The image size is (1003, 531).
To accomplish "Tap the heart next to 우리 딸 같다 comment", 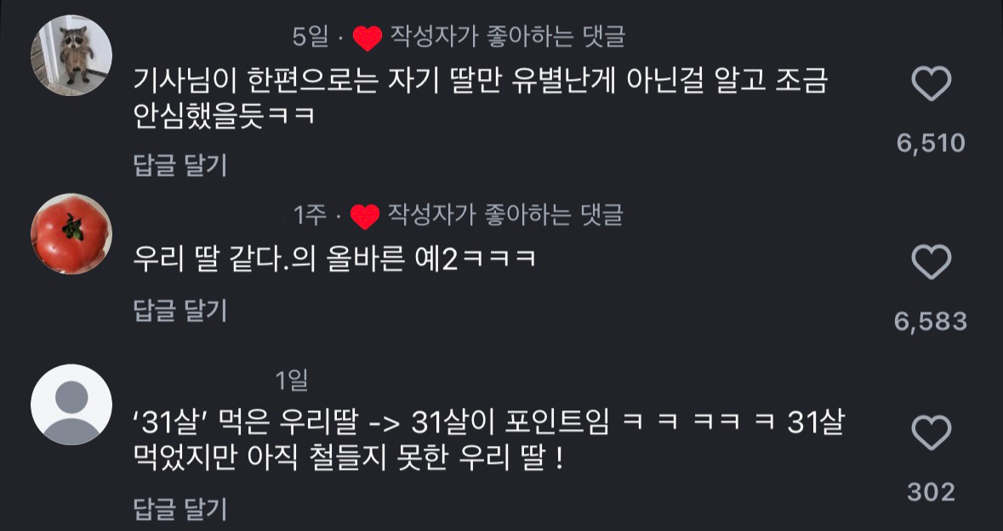I will [932, 262].
